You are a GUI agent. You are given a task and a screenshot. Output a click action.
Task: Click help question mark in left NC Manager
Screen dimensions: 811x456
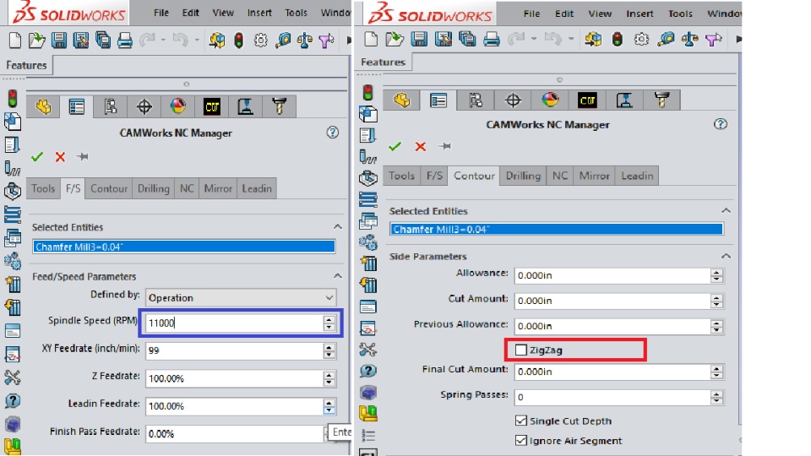[x=333, y=133]
